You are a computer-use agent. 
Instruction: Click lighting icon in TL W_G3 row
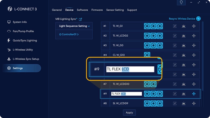pos(184,45)
